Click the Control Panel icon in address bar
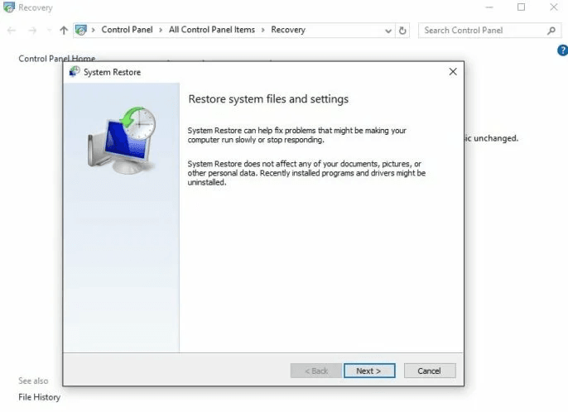The height and width of the screenshot is (412, 568). pyautogui.click(x=81, y=30)
